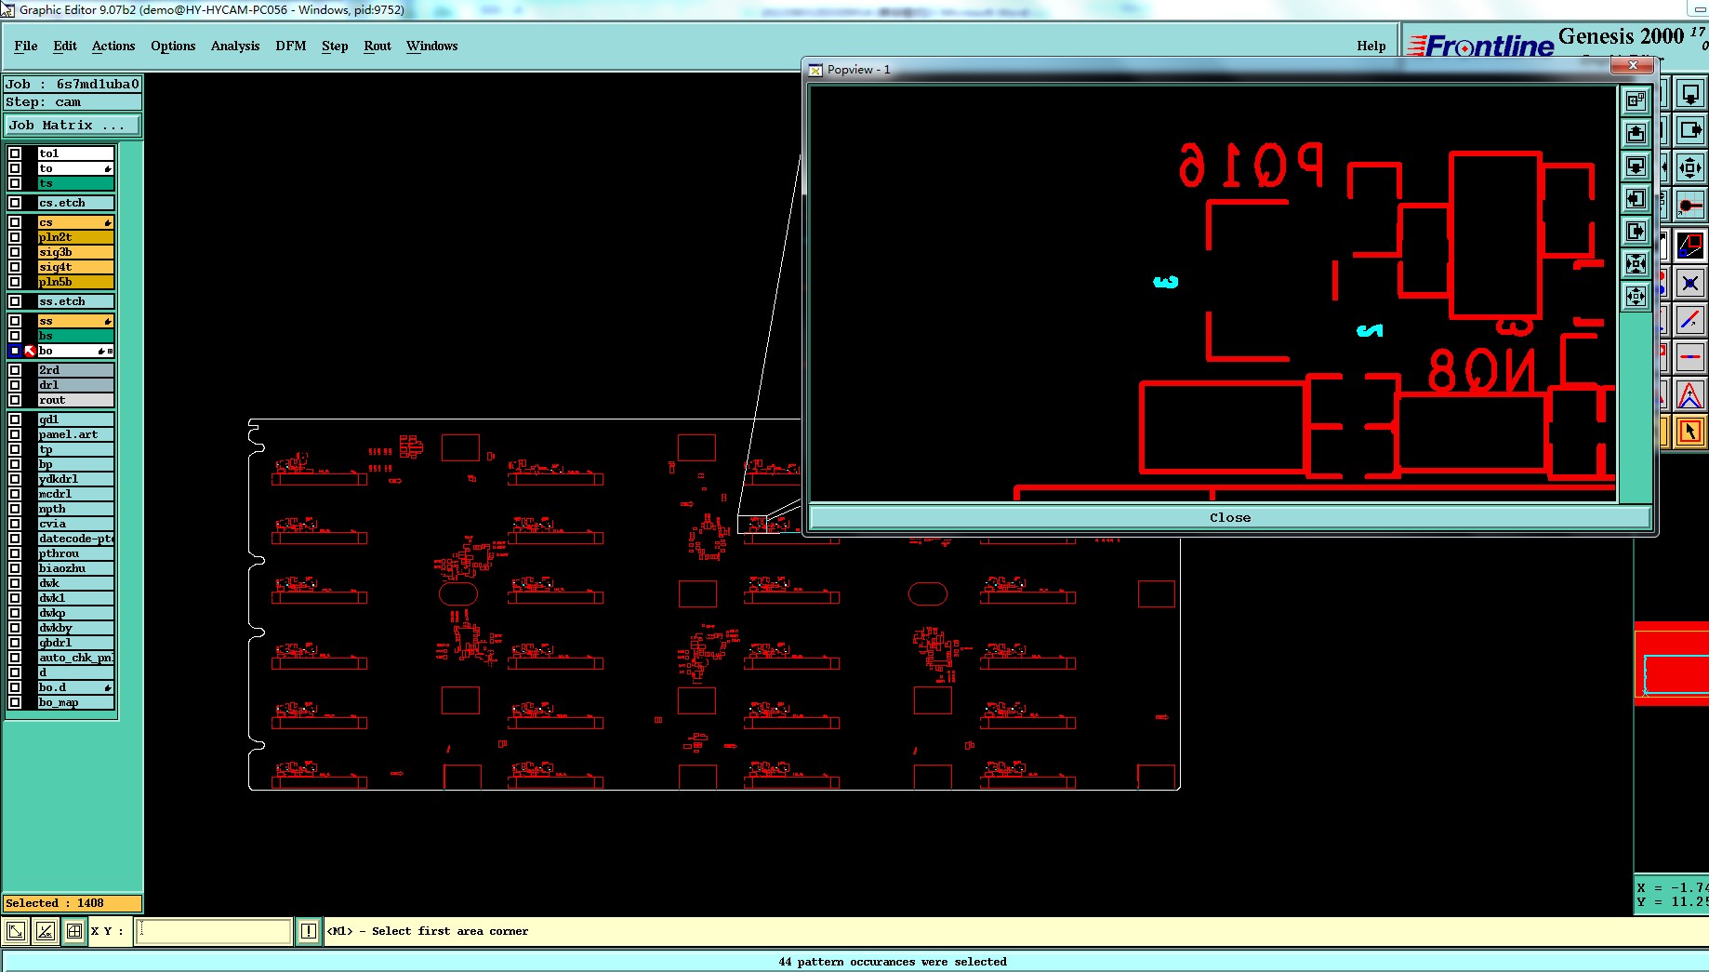This screenshot has height=972, width=1709.
Task: Click the grid snap icon by XY
Action: (73, 930)
